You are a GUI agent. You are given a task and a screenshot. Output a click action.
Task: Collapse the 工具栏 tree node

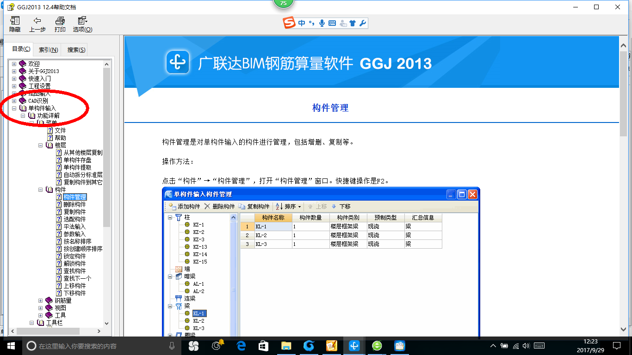(x=31, y=323)
